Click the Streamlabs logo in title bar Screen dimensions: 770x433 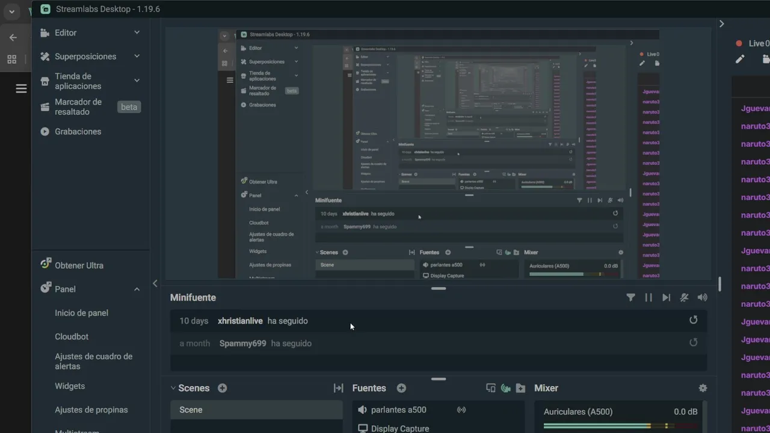tap(45, 9)
